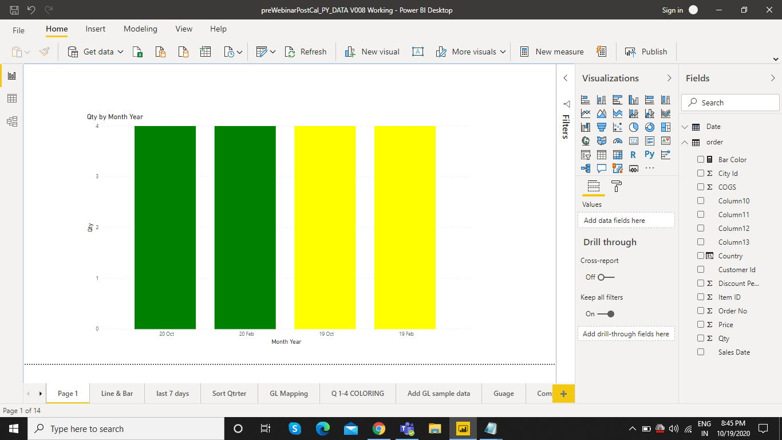Switch to Data view in left sidebar
This screenshot has height=440, width=782.
tap(12, 99)
